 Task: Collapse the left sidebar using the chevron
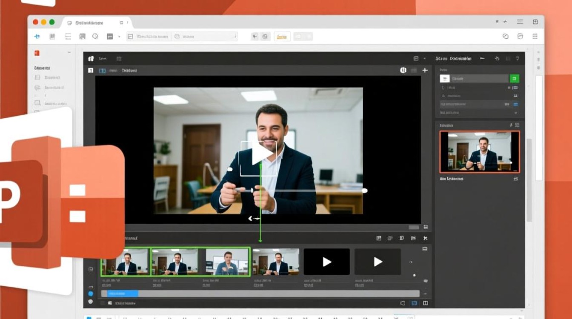pos(69,53)
